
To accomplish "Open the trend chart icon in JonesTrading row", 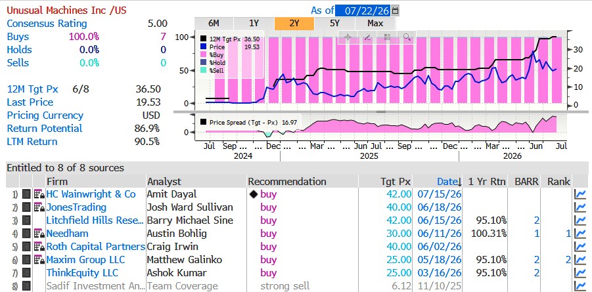I will click(x=580, y=207).
